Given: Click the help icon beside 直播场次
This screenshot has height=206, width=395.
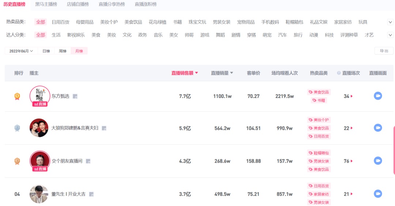Looking at the screenshot, I should click(x=339, y=73).
